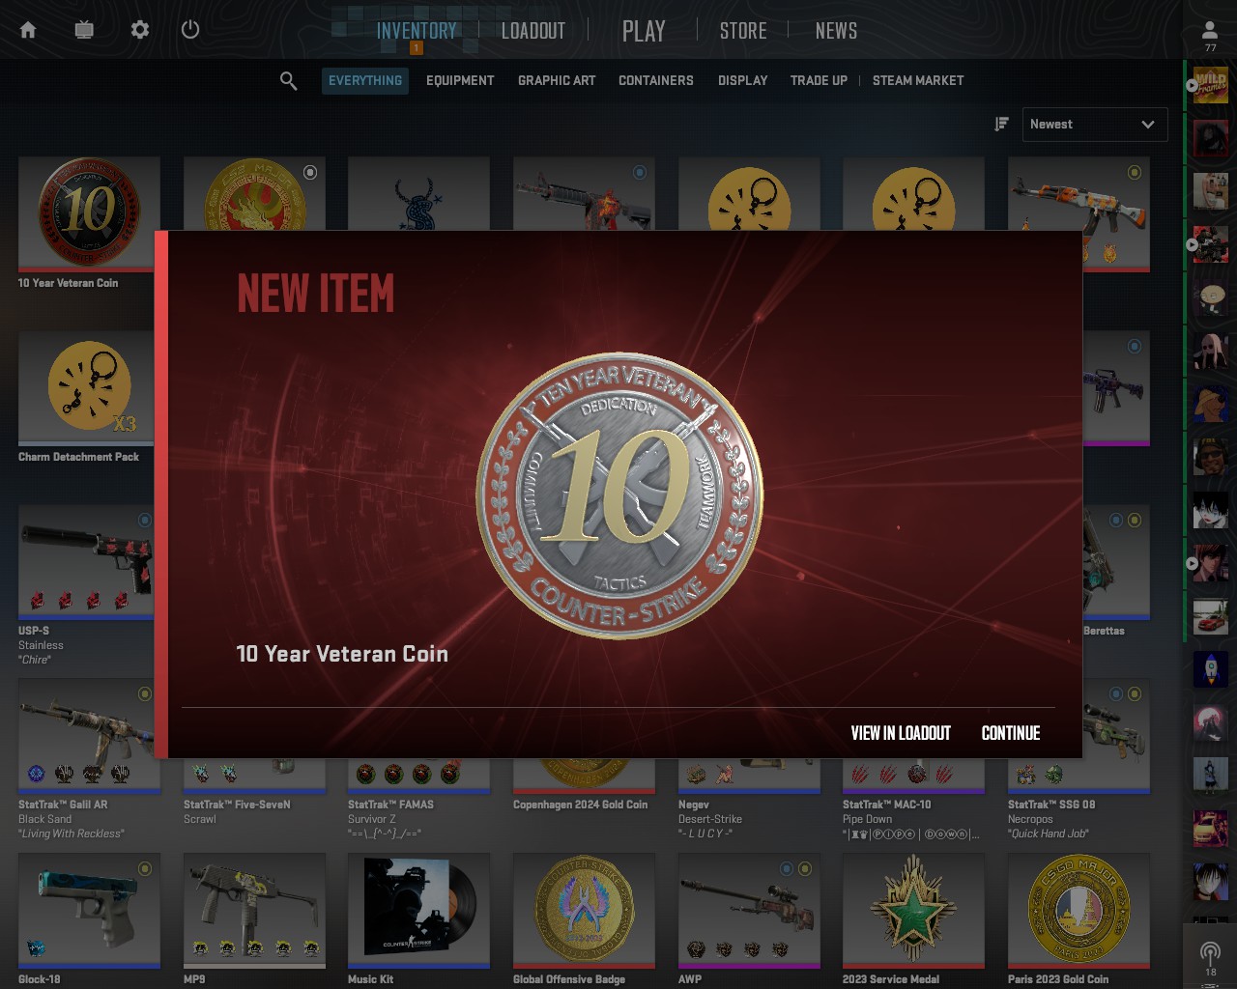Open the News tab
The width and height of the screenshot is (1237, 989).
(836, 31)
